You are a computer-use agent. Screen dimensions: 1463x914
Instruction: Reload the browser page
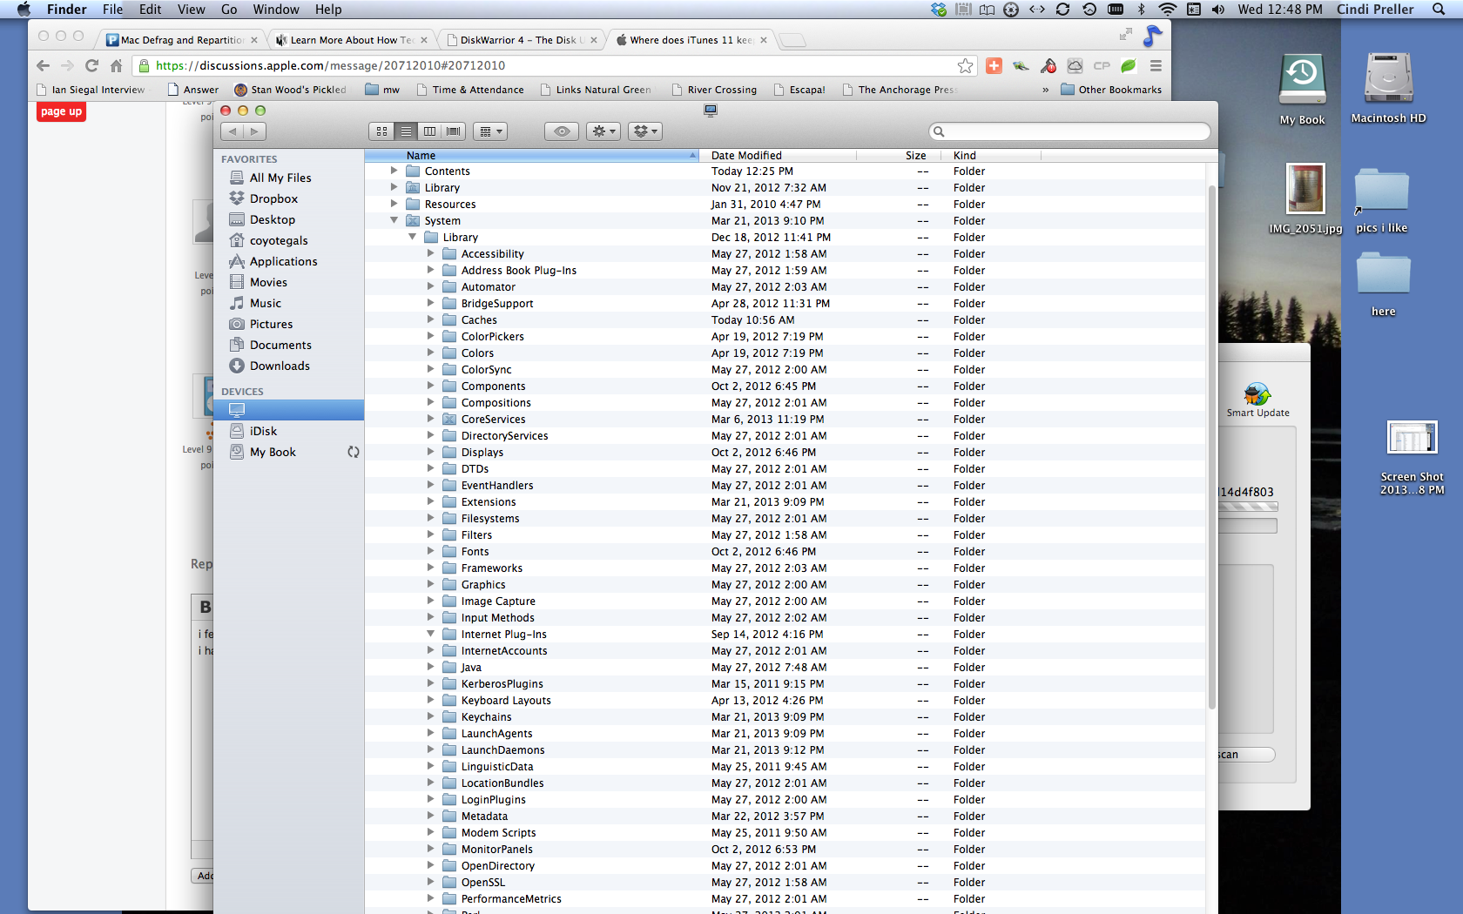point(91,65)
